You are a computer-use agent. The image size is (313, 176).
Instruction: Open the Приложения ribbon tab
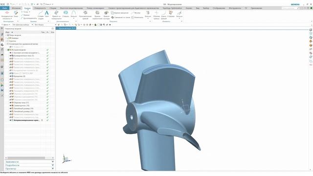pos(256,8)
